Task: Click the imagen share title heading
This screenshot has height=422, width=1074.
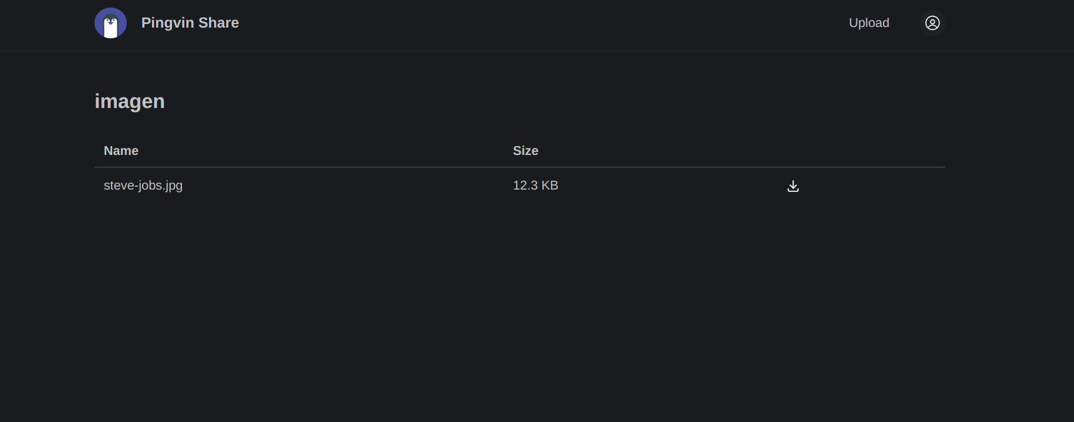Action: coord(130,102)
